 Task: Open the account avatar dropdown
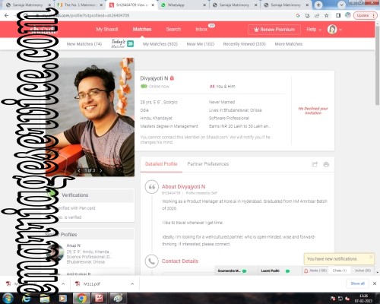[x=334, y=30]
